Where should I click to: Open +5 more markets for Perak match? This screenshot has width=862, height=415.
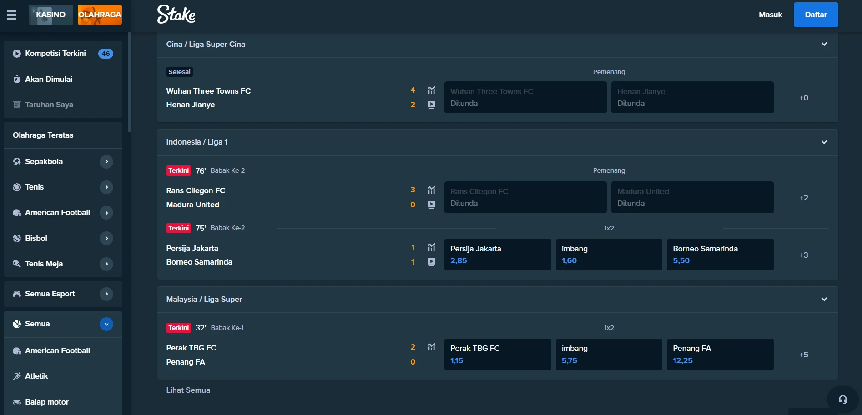coord(804,355)
